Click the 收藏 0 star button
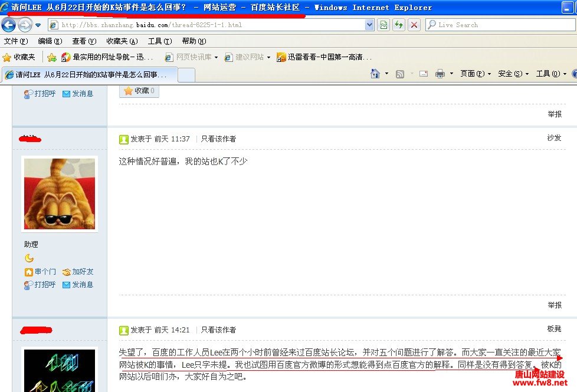The height and width of the screenshot is (392, 577). point(139,91)
